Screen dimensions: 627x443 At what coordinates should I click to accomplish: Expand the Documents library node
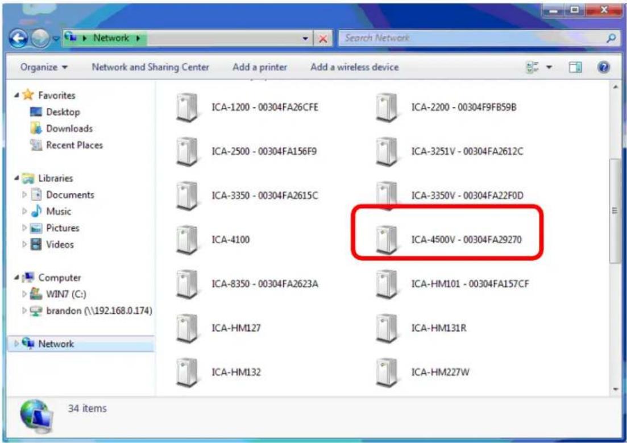(x=24, y=195)
